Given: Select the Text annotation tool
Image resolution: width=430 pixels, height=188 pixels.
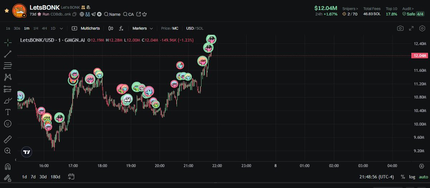Looking at the screenshot, I should pyautogui.click(x=8, y=112).
